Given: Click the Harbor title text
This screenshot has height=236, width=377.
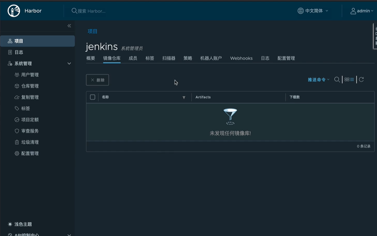Looking at the screenshot, I should pyautogui.click(x=33, y=11).
